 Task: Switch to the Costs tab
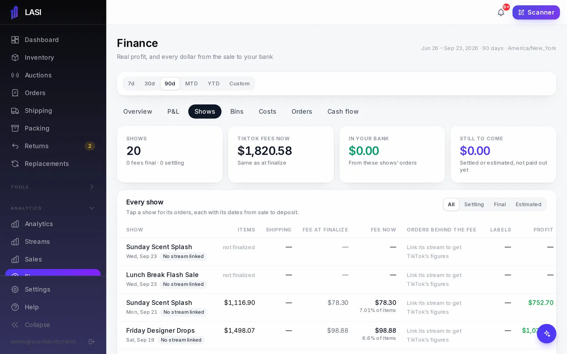coord(267,112)
